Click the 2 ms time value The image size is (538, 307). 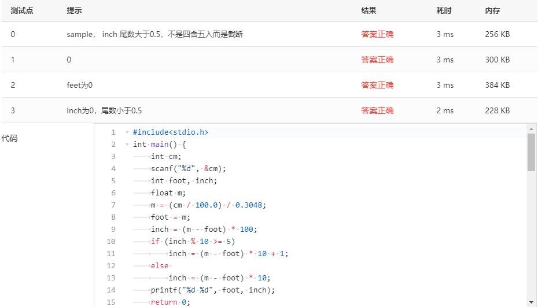click(x=445, y=110)
